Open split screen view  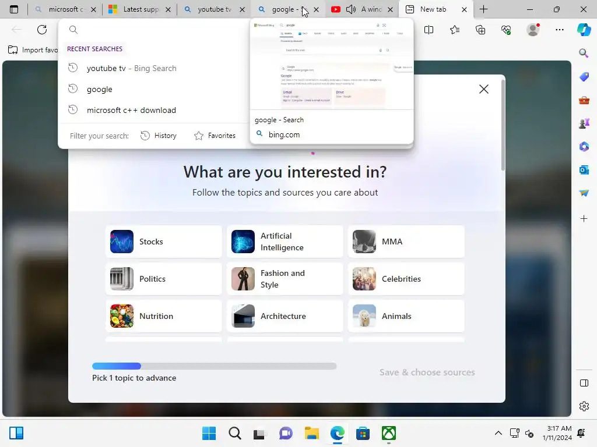429,30
